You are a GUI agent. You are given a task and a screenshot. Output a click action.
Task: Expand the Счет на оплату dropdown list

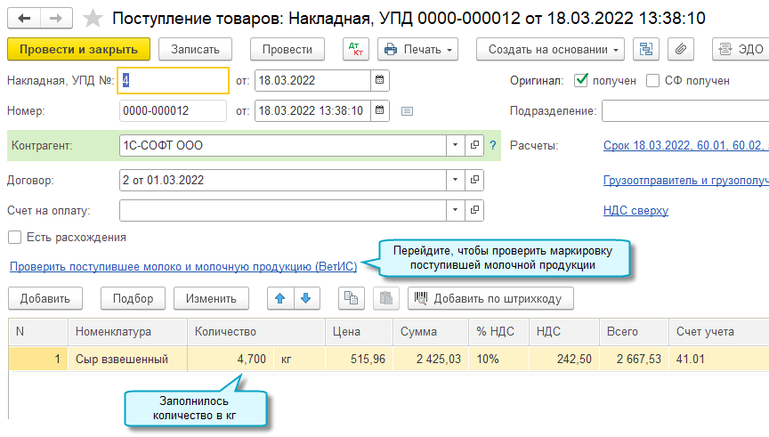pyautogui.click(x=455, y=210)
